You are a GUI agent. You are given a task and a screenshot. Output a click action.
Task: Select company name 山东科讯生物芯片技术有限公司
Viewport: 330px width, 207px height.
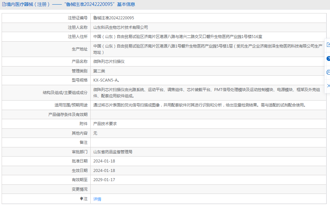point(120,28)
